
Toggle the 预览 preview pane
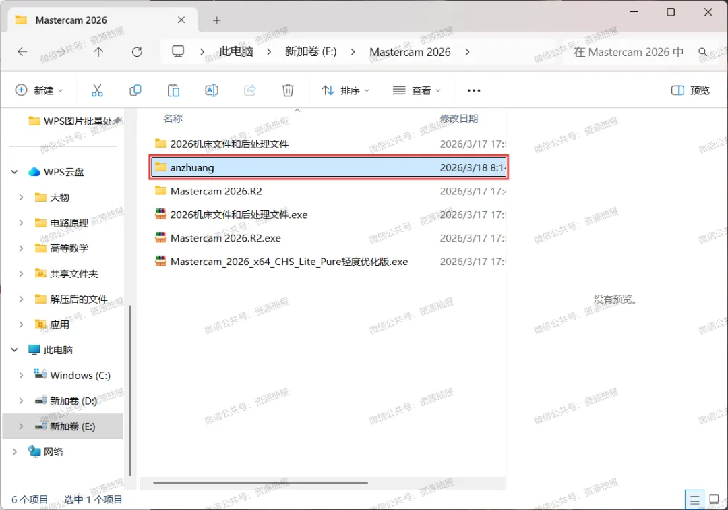[x=690, y=90]
